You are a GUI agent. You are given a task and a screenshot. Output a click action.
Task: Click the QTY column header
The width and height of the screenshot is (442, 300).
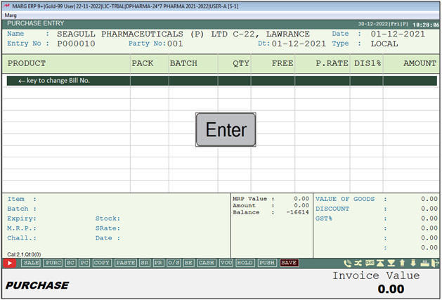(241, 63)
